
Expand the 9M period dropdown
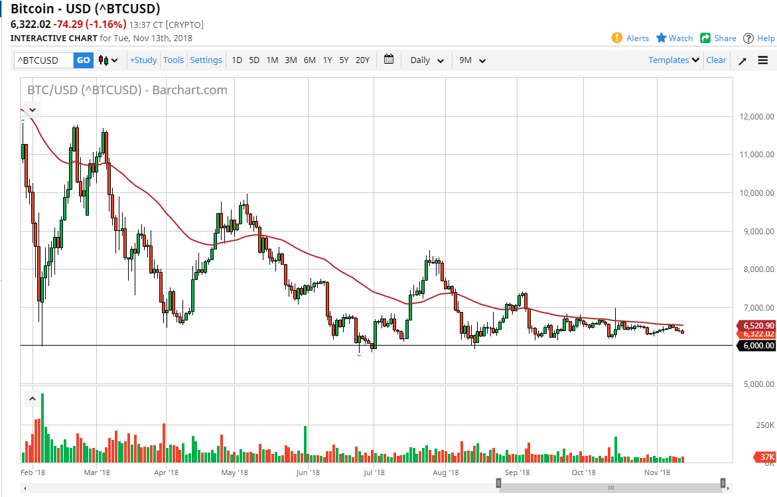tap(472, 60)
